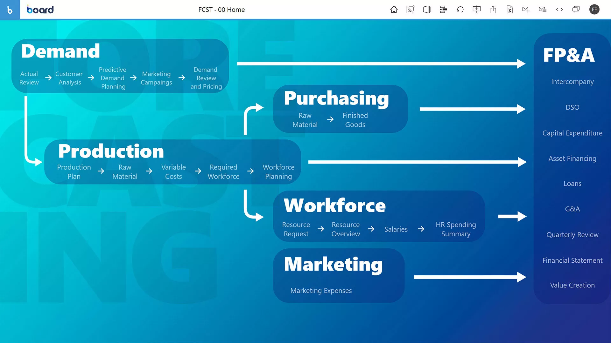611x343 pixels.
Task: Open Workforce Planning
Action: click(x=278, y=172)
